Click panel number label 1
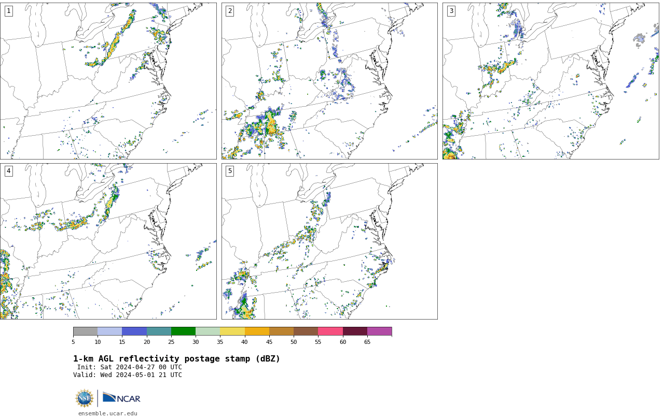The width and height of the screenshot is (664, 419). [x=8, y=11]
